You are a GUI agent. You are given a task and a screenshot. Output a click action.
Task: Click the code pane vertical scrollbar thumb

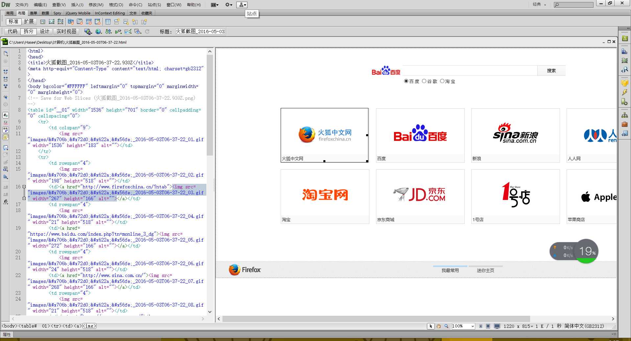pos(210,105)
